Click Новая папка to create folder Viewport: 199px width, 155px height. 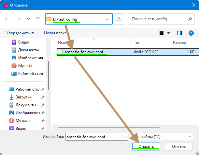tap(55, 33)
